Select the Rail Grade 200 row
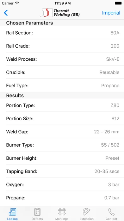 tap(62, 46)
